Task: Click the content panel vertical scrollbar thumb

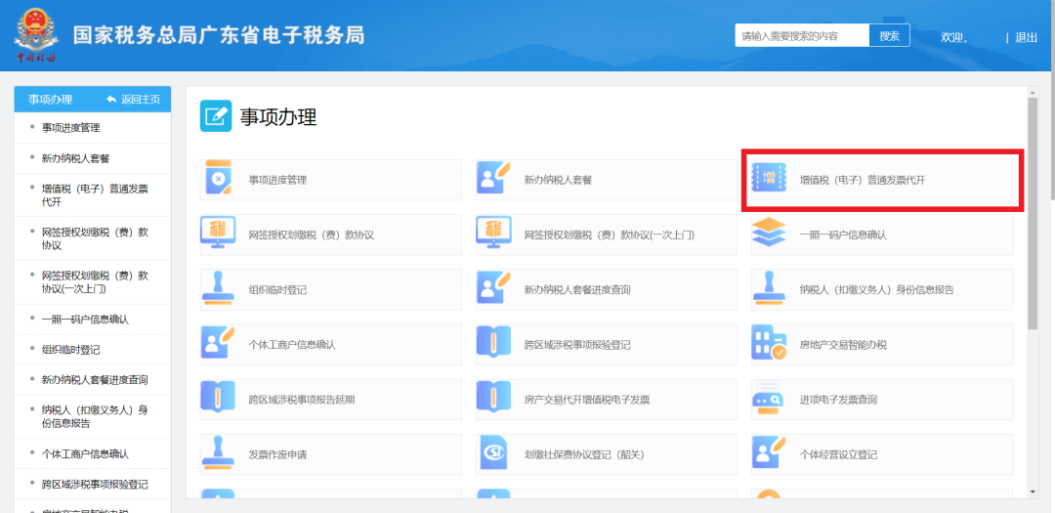Action: tap(1033, 213)
